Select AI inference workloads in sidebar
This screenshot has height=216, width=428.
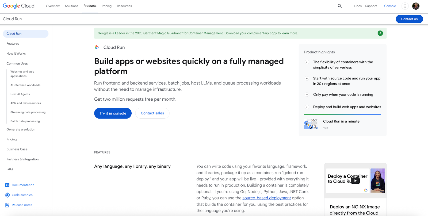pos(25,85)
